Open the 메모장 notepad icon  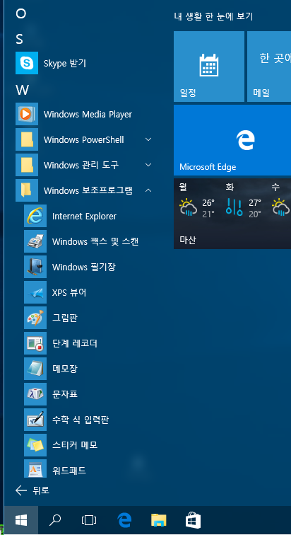coord(35,369)
